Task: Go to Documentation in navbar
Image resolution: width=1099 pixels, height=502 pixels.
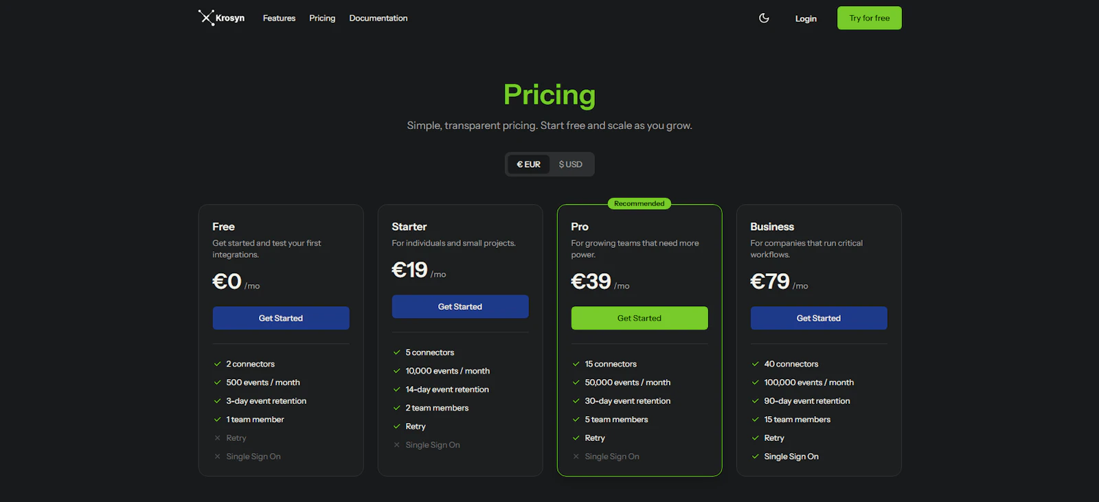Action: click(x=378, y=18)
